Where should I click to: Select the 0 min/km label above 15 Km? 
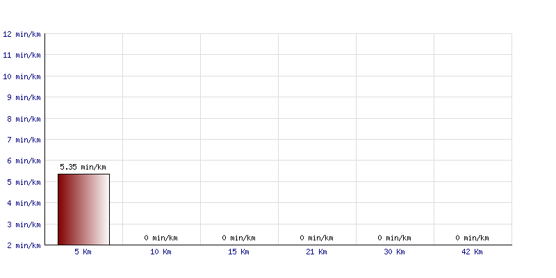pyautogui.click(x=238, y=238)
